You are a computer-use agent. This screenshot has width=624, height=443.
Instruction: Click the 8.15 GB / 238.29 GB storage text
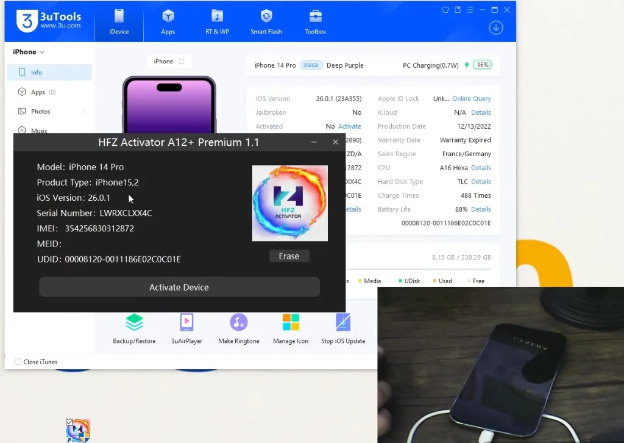coord(461,258)
